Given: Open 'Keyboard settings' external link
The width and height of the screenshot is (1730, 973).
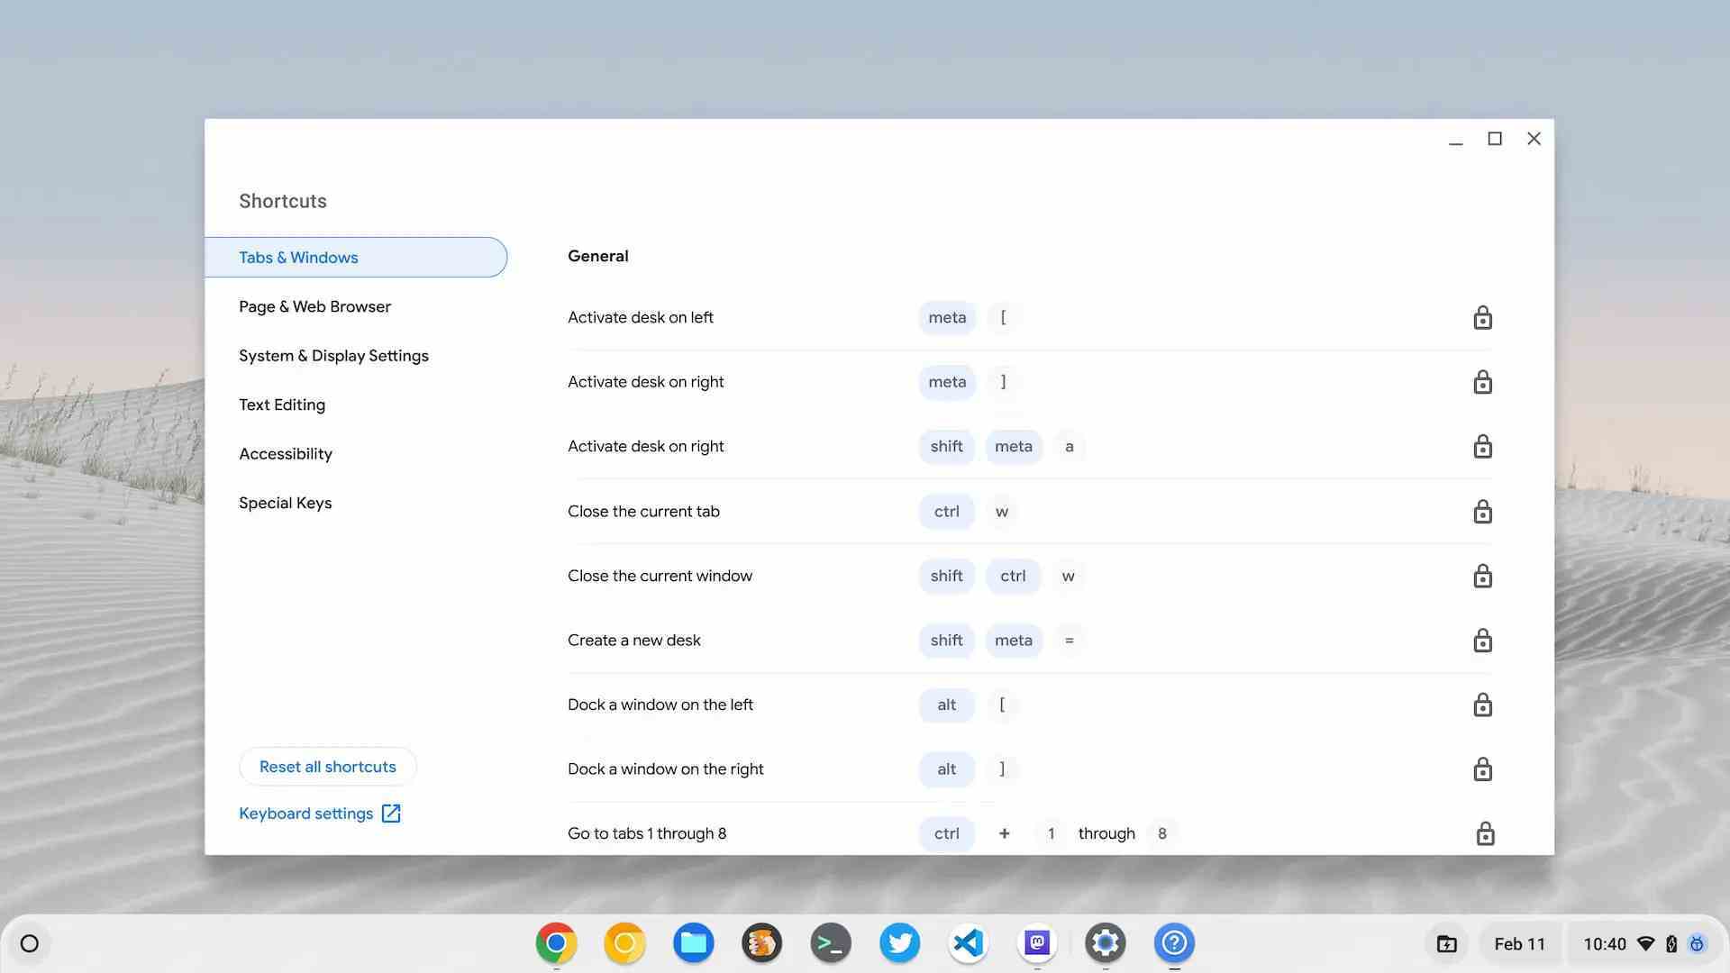Looking at the screenshot, I should [320, 813].
